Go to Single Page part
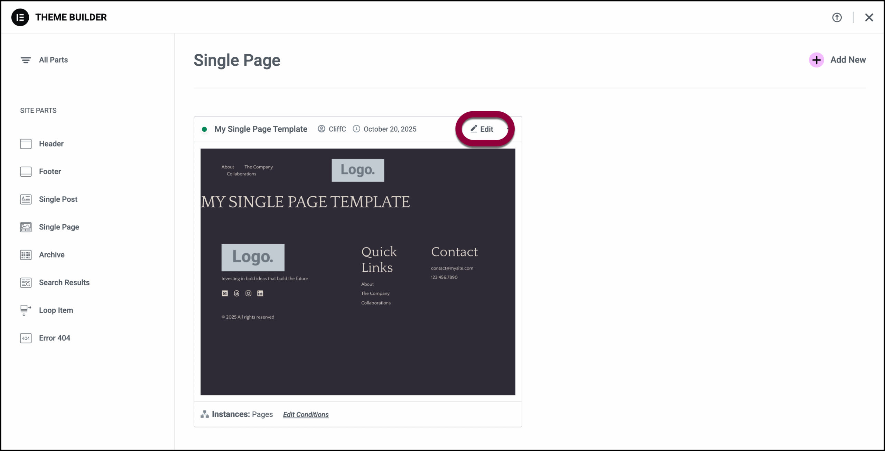 [x=59, y=227]
